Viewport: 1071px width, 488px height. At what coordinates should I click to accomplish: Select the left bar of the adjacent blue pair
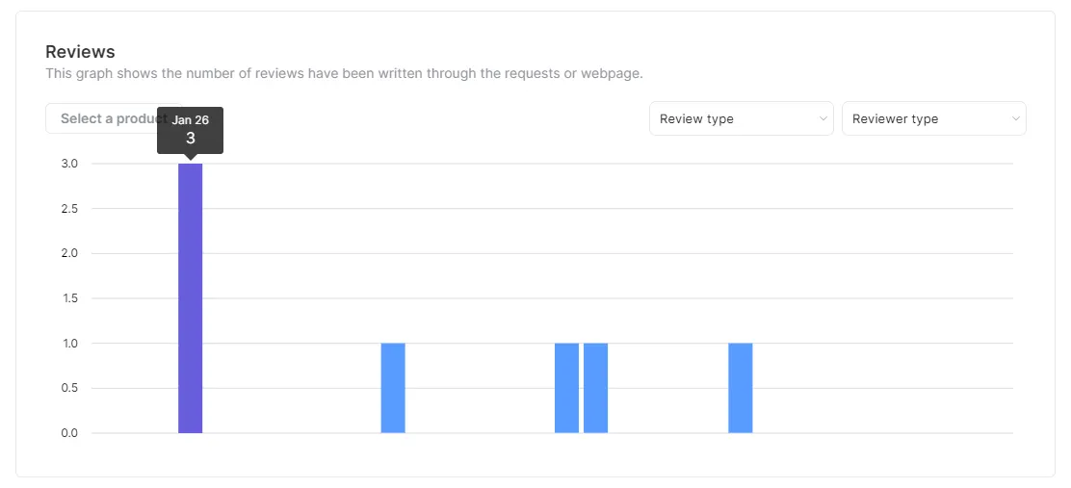click(x=567, y=388)
